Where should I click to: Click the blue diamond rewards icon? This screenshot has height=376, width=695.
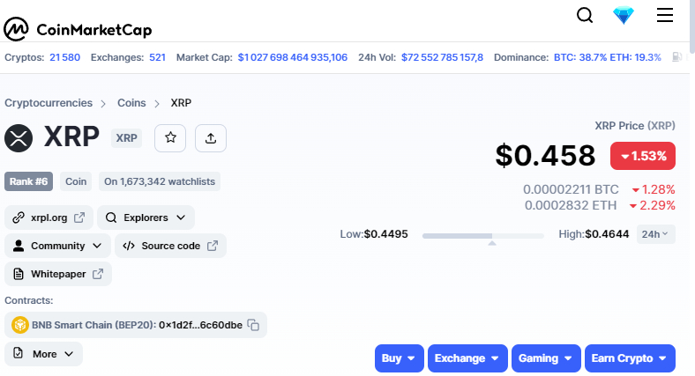tap(624, 16)
